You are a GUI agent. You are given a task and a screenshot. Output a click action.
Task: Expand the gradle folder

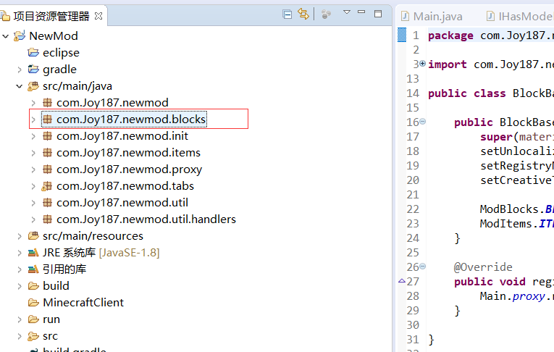click(x=20, y=70)
